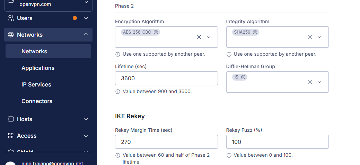This screenshot has width=360, height=165.
Task: Click the Access grid icon in sidebar
Action: [11, 136]
